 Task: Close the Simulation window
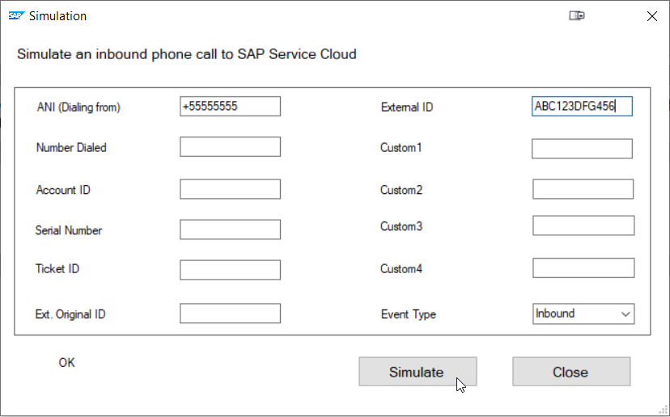coord(652,16)
